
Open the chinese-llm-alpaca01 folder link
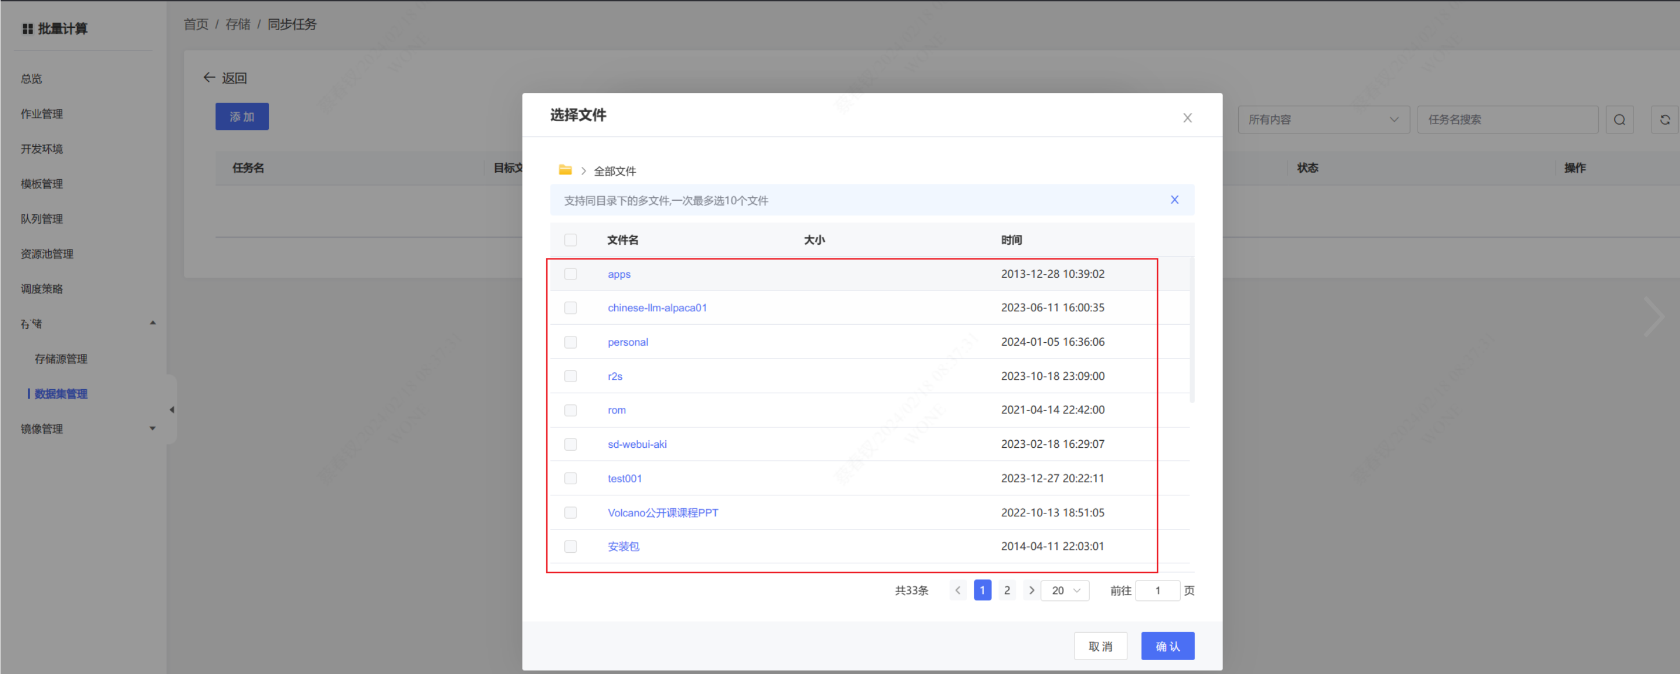click(657, 307)
